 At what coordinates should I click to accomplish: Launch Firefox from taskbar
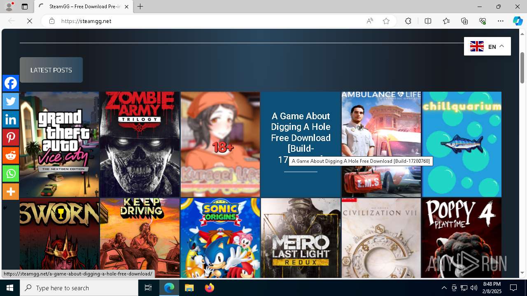209,288
